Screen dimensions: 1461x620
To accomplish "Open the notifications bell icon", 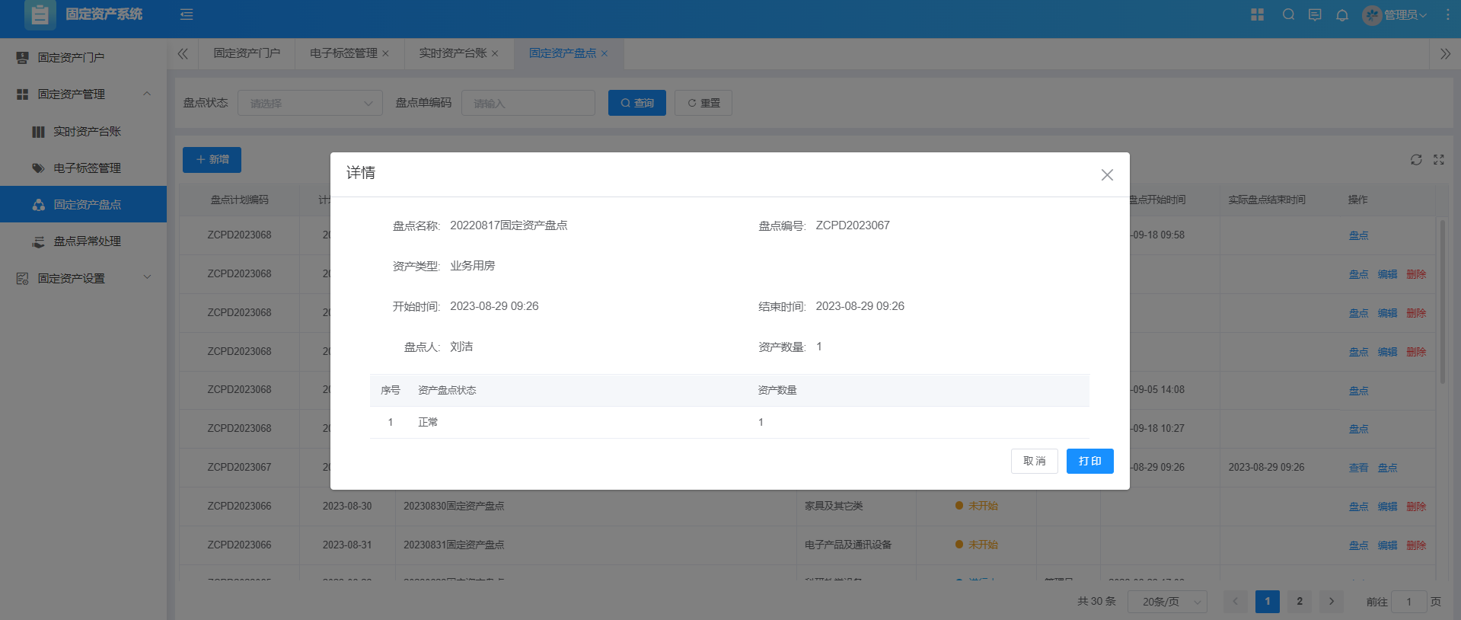I will pos(1342,15).
